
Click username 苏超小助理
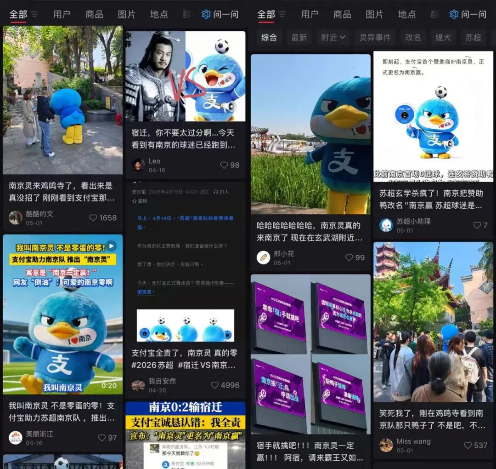[414, 221]
